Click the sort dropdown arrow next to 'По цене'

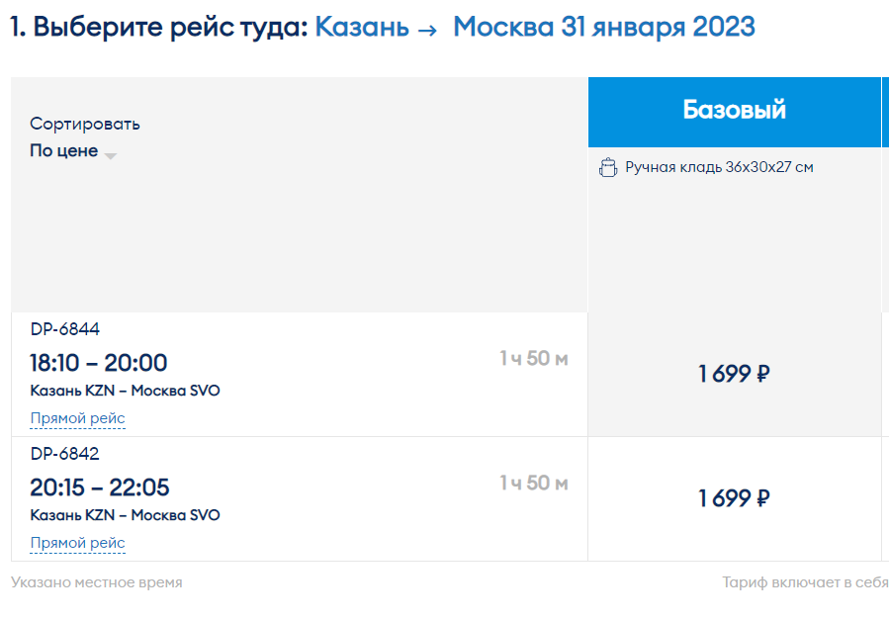[x=111, y=155]
